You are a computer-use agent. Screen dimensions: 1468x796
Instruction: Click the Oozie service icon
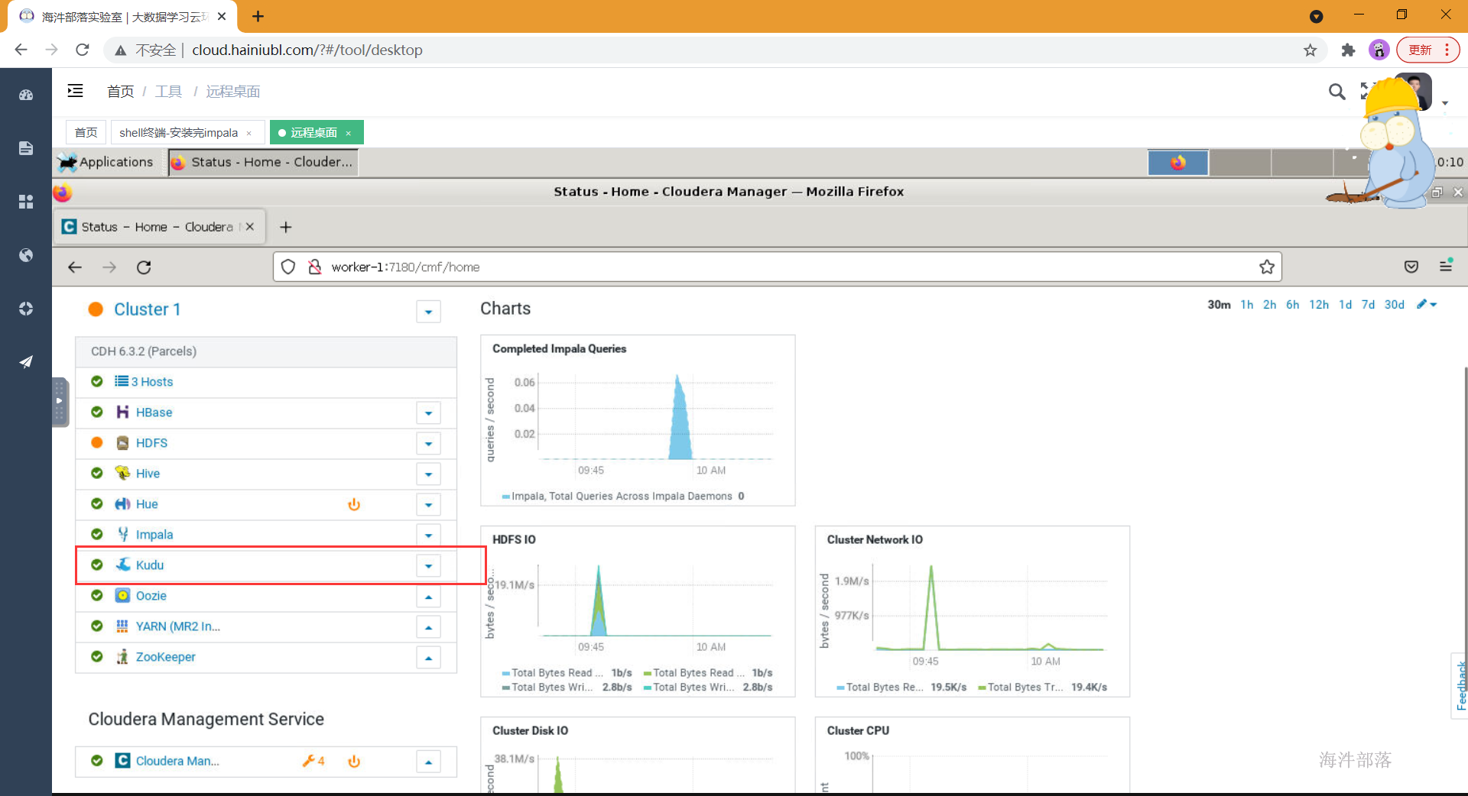[122, 596]
